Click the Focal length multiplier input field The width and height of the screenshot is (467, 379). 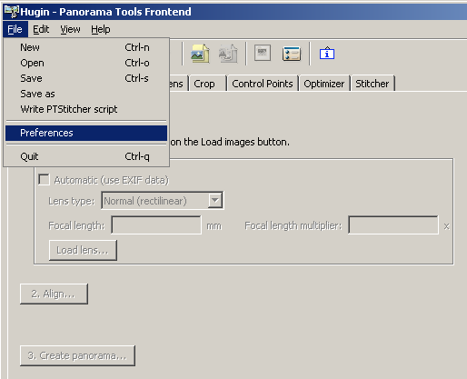(393, 224)
